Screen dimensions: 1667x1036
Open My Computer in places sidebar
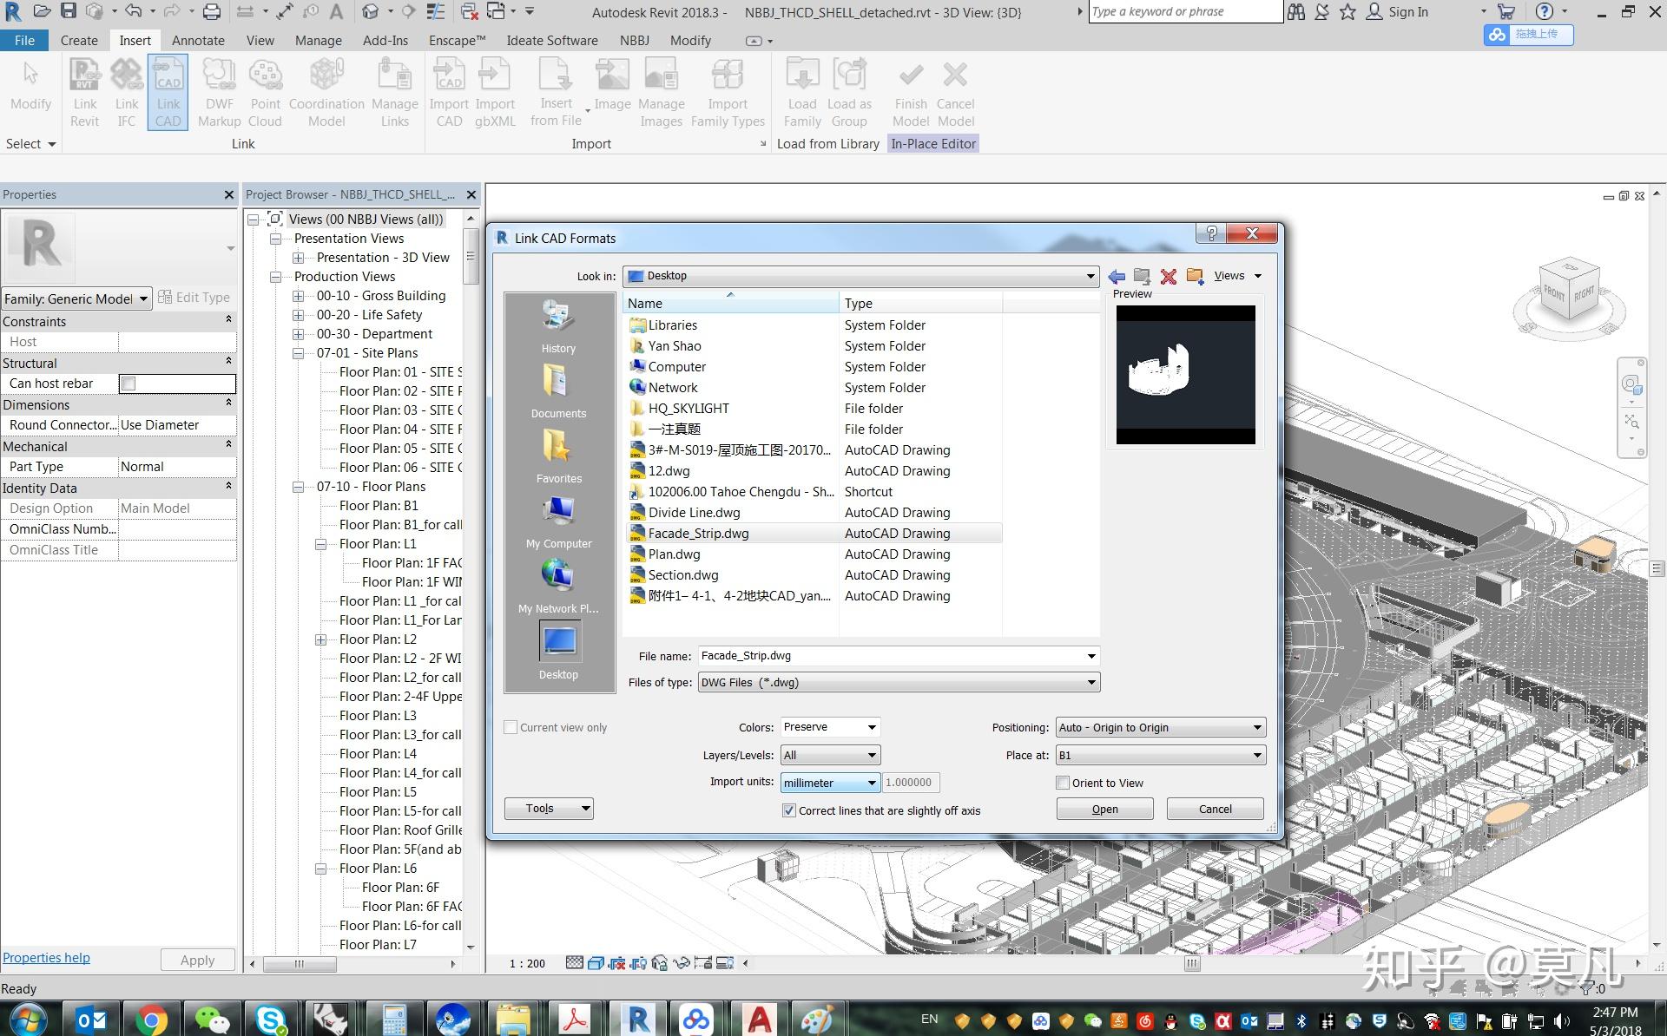point(558,521)
